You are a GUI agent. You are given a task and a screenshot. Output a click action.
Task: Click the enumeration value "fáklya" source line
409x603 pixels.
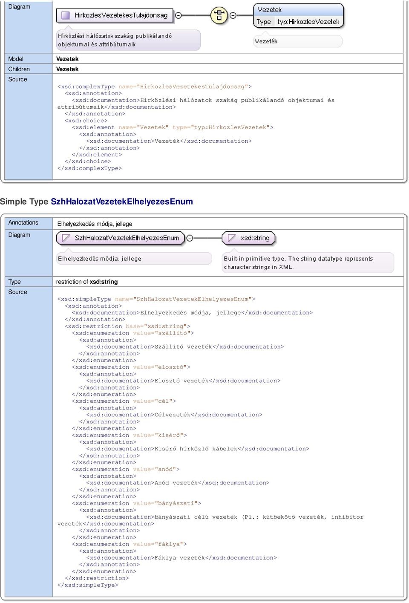[x=130, y=545]
